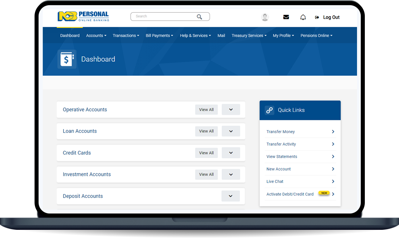This screenshot has width=399, height=238.
Task: Click View All for Credit Cards
Action: (x=206, y=153)
